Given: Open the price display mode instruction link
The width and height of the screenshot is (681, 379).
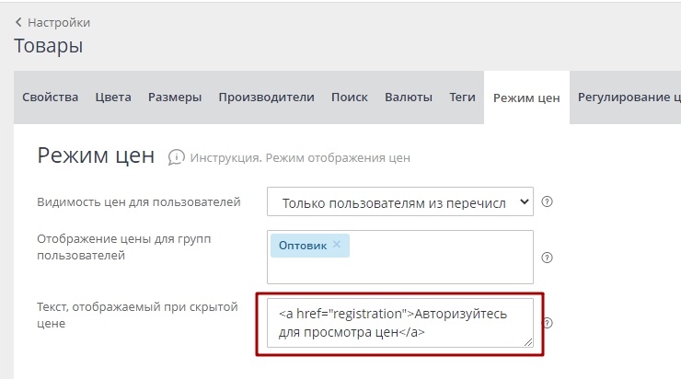Looking at the screenshot, I should pyautogui.click(x=300, y=158).
